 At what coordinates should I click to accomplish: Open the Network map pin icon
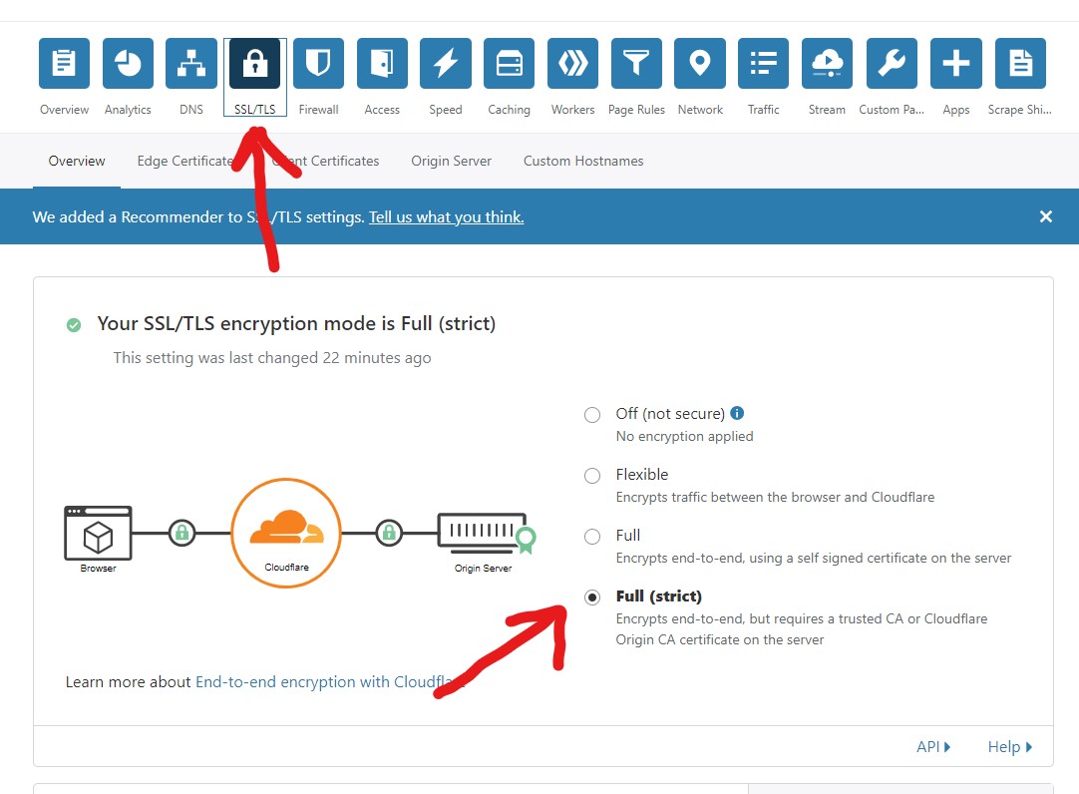pos(700,63)
